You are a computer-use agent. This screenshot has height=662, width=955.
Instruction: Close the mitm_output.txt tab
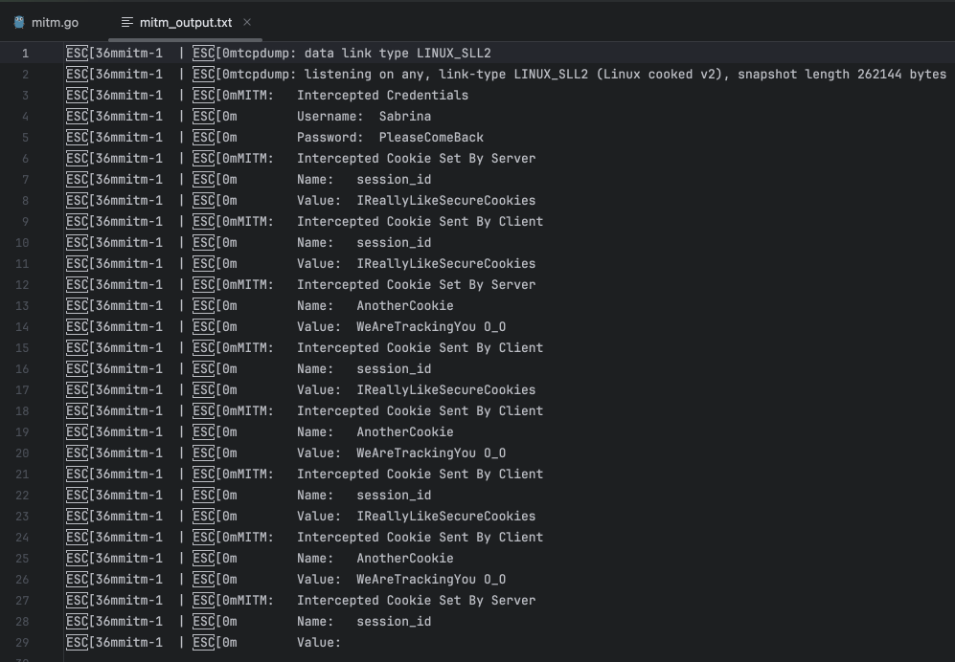tap(247, 22)
